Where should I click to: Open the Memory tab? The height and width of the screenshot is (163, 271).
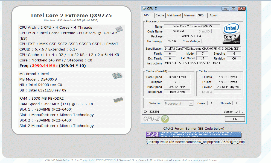(189, 15)
